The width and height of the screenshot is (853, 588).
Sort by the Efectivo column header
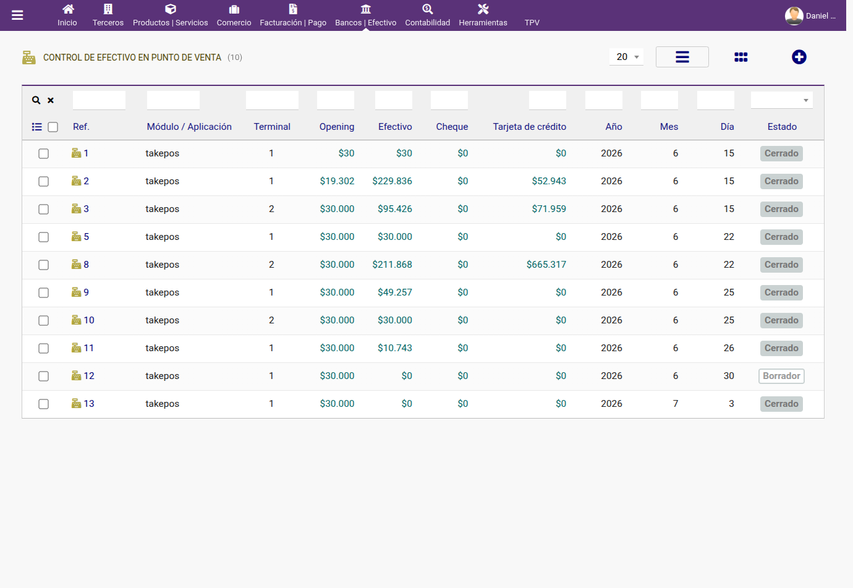click(395, 127)
